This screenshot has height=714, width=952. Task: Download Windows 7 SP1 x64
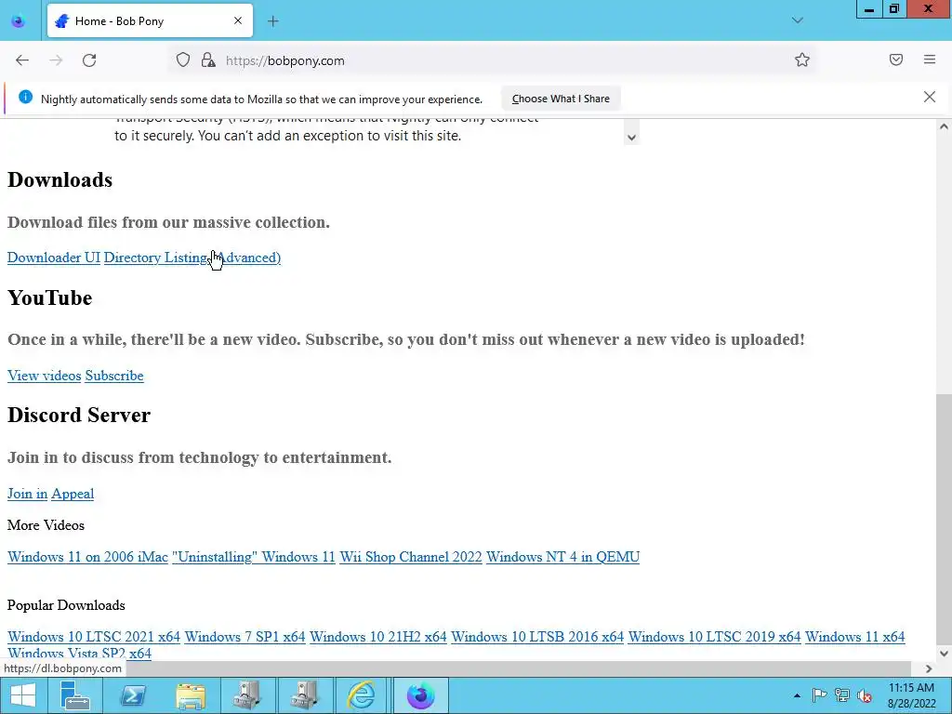coord(245,637)
